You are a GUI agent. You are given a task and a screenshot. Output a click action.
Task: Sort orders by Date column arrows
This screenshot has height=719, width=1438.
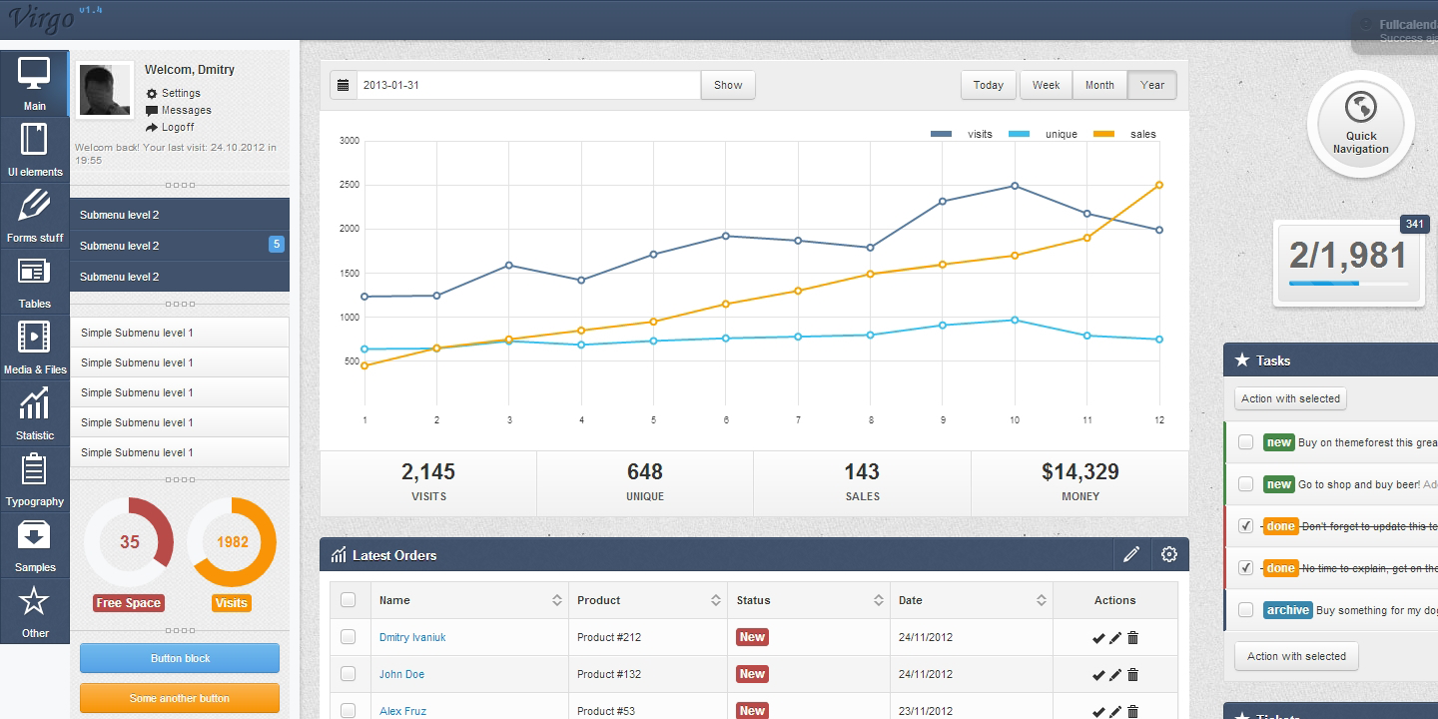click(x=1041, y=600)
